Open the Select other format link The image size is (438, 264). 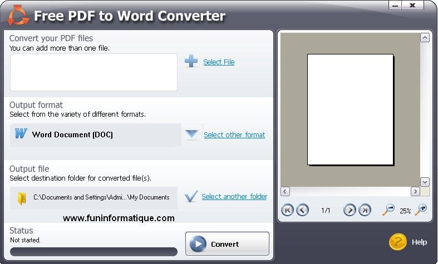pos(234,135)
